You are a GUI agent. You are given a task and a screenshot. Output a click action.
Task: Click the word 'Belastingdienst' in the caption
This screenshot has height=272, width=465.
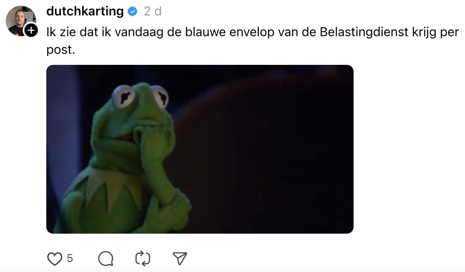364,32
